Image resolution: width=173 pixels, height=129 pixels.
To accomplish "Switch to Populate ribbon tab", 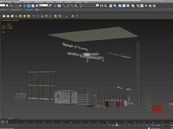I will [29, 10].
